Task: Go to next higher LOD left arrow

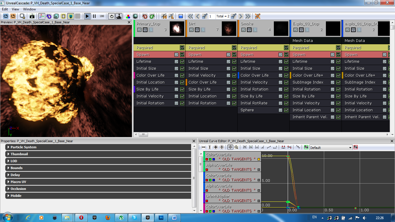Action: coord(197,16)
